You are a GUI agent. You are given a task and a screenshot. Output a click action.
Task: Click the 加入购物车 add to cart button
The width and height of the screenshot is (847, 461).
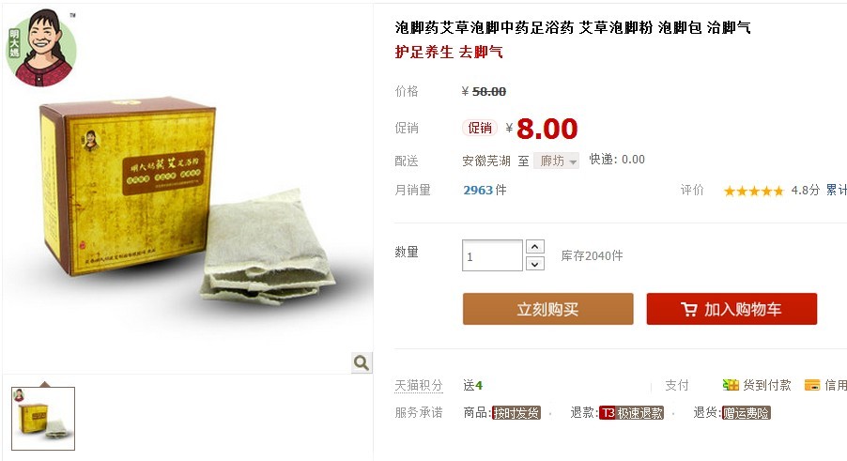pos(731,309)
